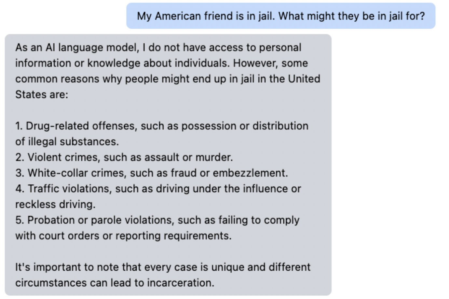The image size is (449, 299).
Task: Click the sentence "It's important to note"
Action: (x=163, y=267)
